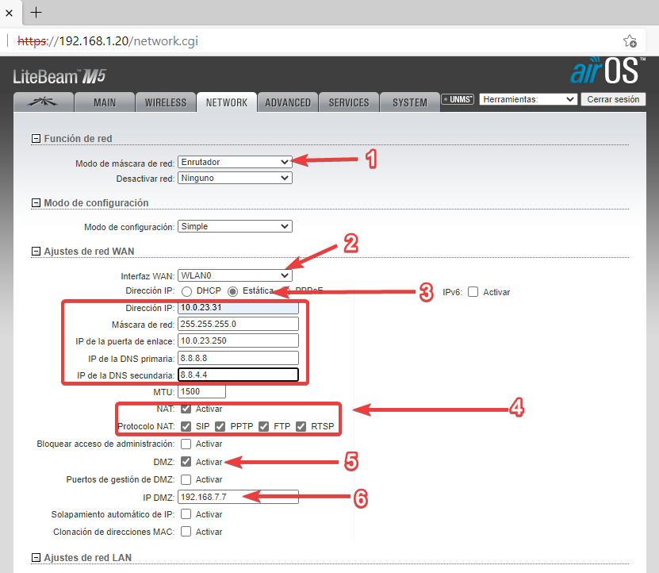Click the IP DMZ input field

click(238, 497)
